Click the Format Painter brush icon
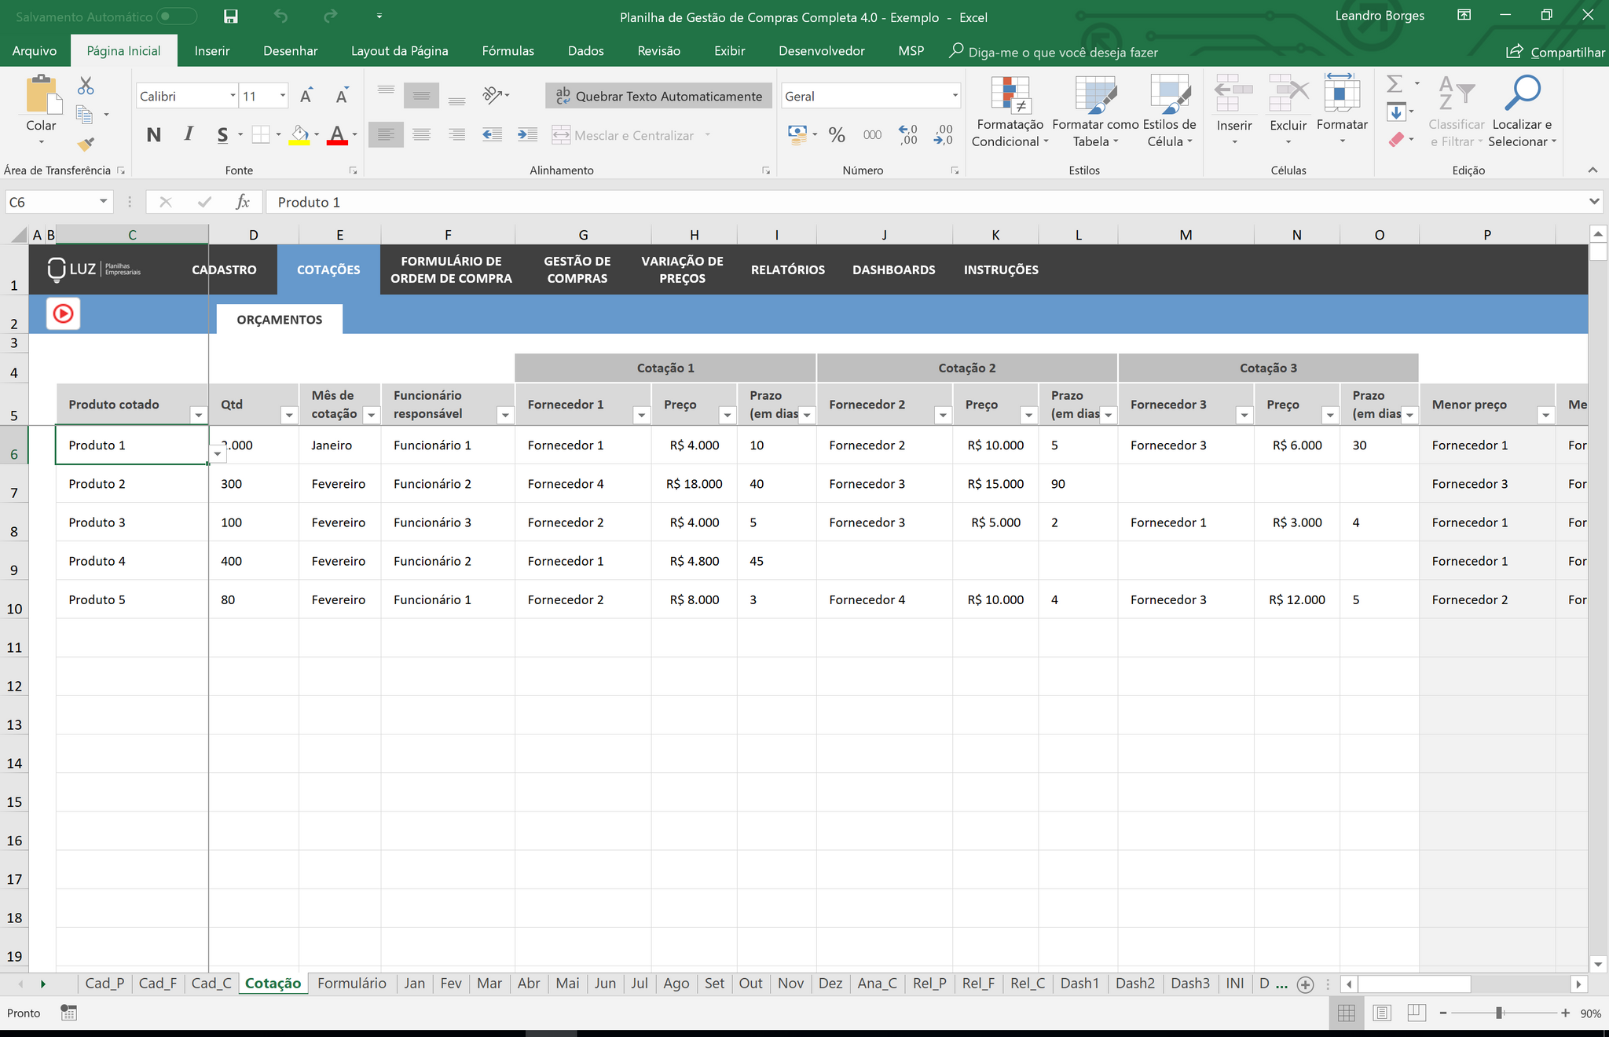1609x1037 pixels. tap(86, 145)
